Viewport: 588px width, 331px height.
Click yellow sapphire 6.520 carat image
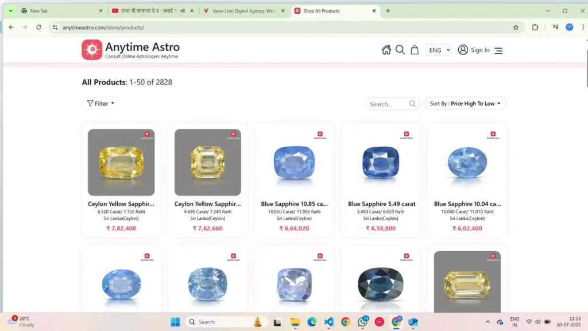[121, 162]
